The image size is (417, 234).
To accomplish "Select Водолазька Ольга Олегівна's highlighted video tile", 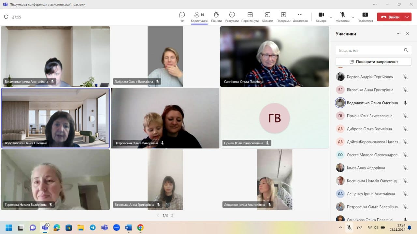I will tap(55, 118).
